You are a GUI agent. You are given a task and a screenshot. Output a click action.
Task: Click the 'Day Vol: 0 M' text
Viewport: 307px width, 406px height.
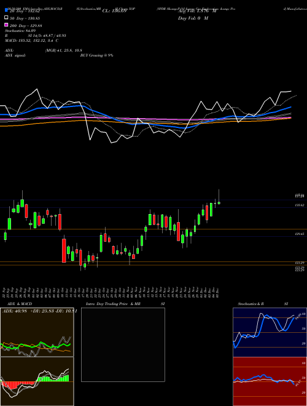(193, 18)
